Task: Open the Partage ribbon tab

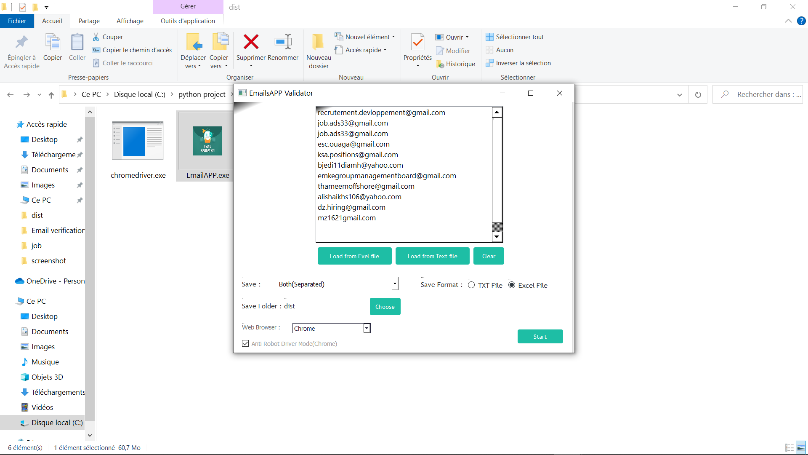Action: click(89, 21)
